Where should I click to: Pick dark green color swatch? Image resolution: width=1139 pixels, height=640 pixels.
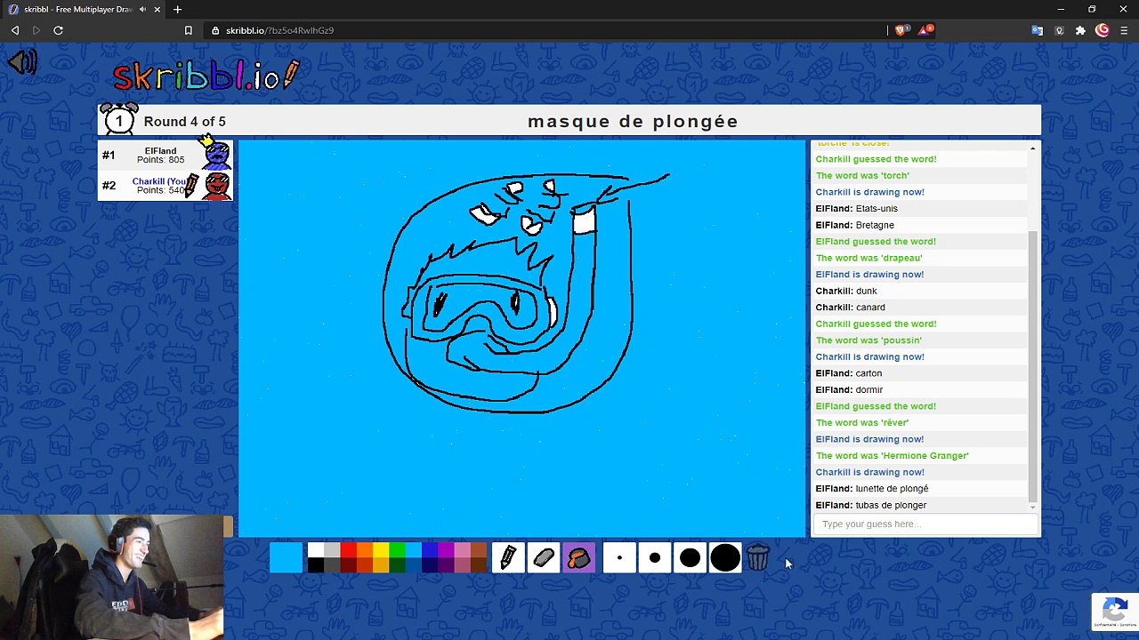[398, 566]
